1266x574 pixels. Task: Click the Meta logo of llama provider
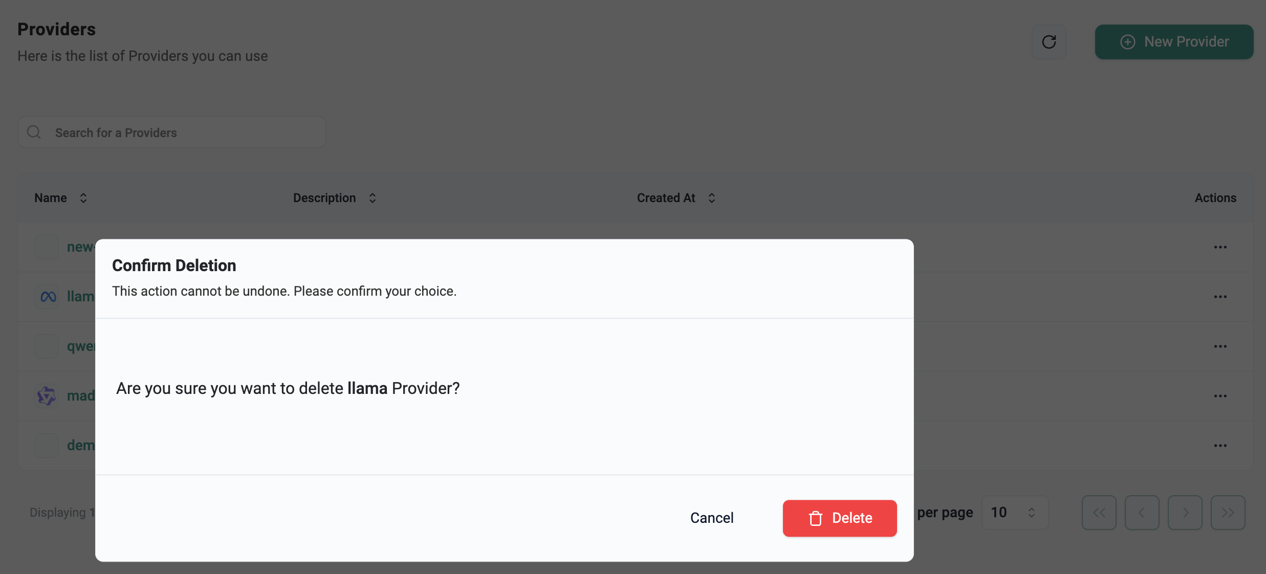48,297
